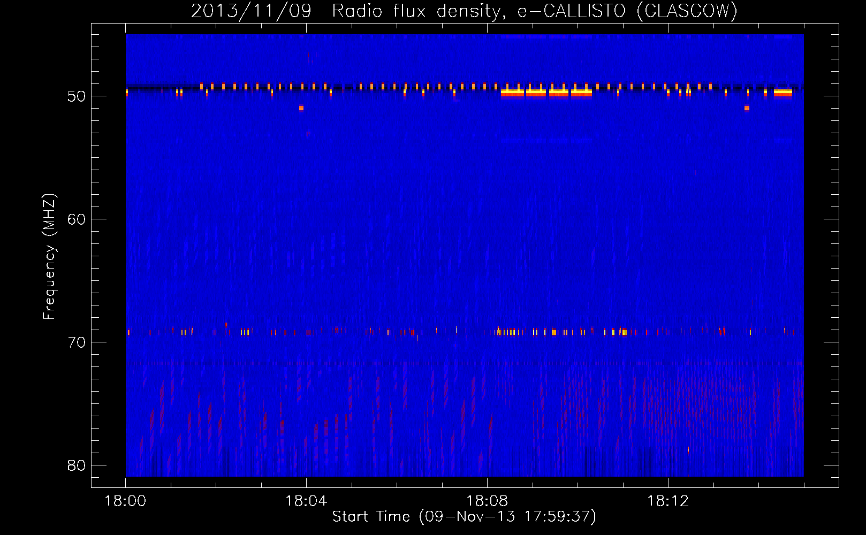Click the '80' frequency tick label
This screenshot has width=866, height=535.
pyautogui.click(x=77, y=465)
